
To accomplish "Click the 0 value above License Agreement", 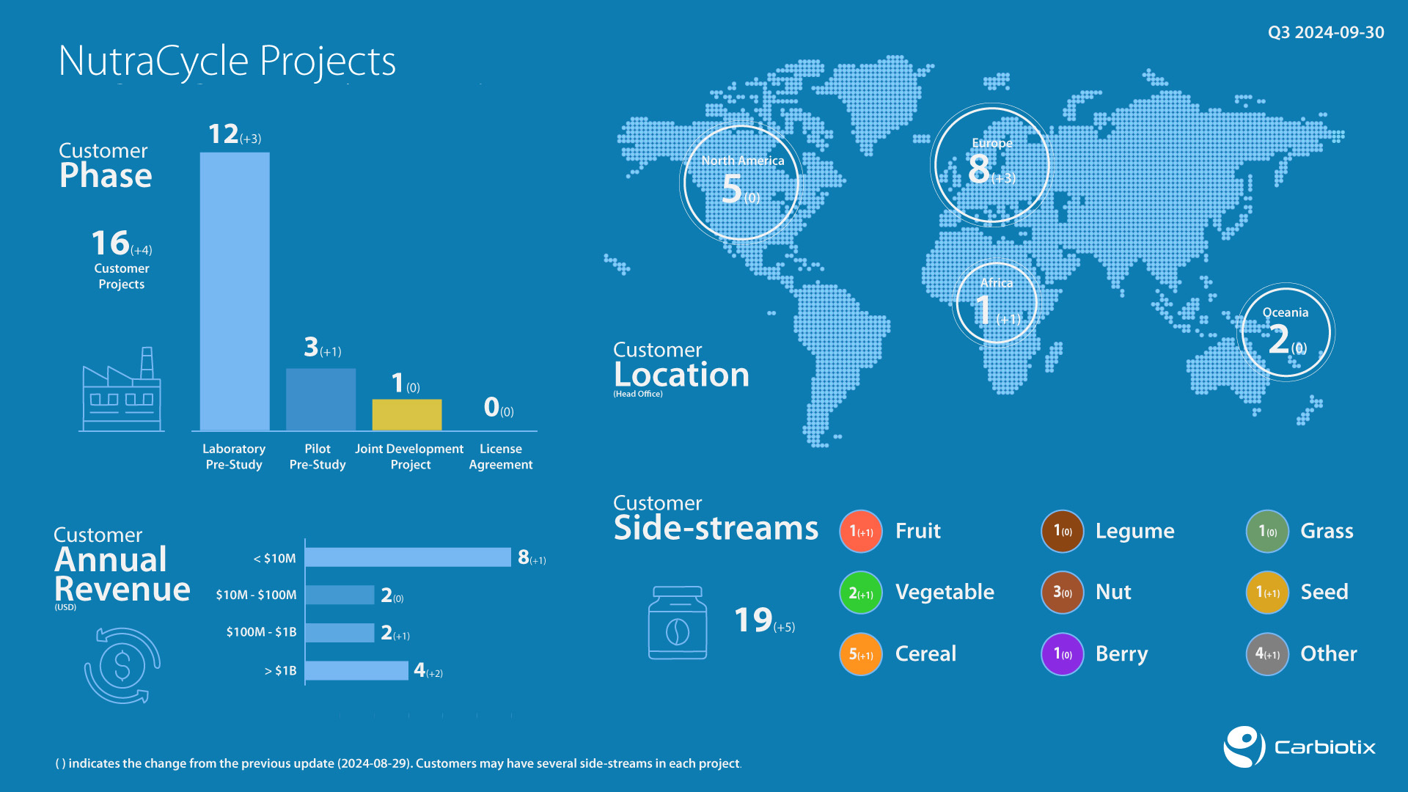I will pyautogui.click(x=499, y=407).
